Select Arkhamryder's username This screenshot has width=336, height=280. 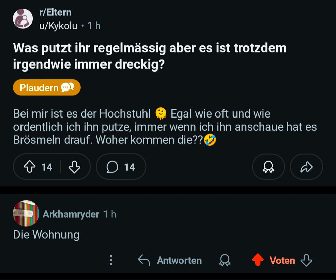[71, 214]
